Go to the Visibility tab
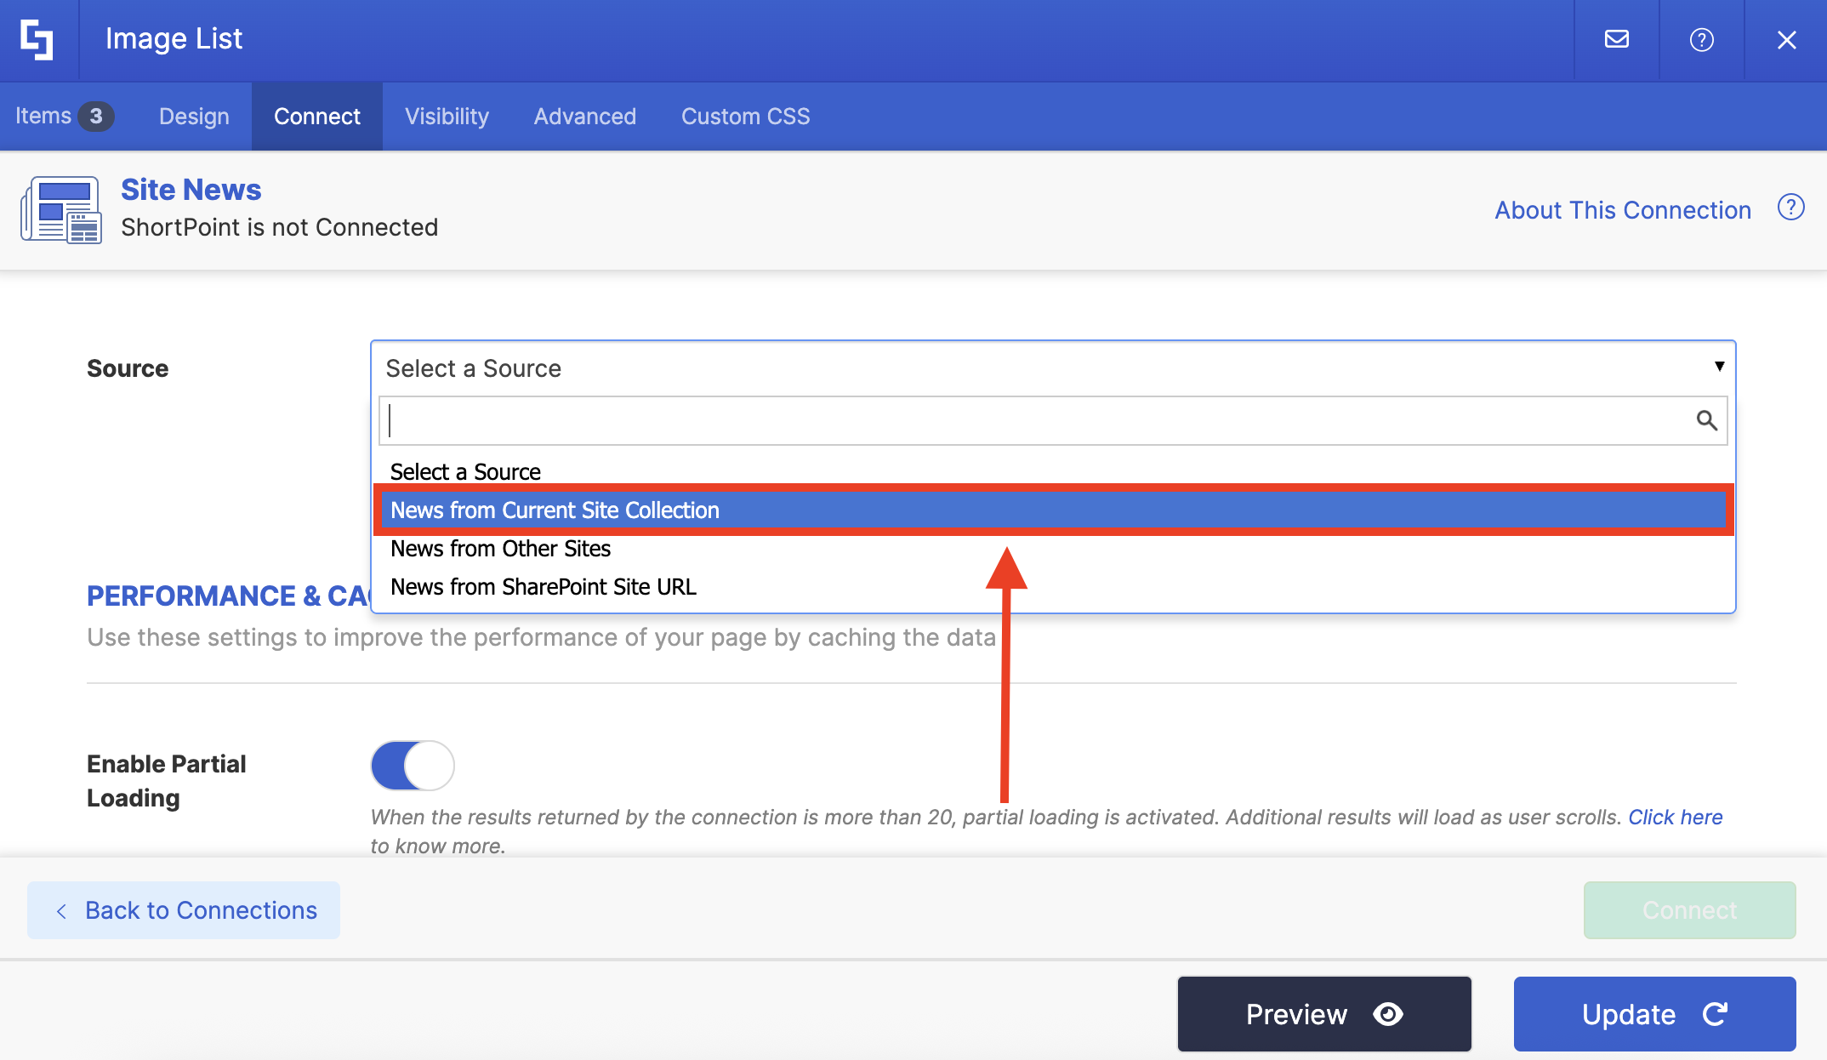Viewport: 1827px width, 1060px height. coord(447,117)
